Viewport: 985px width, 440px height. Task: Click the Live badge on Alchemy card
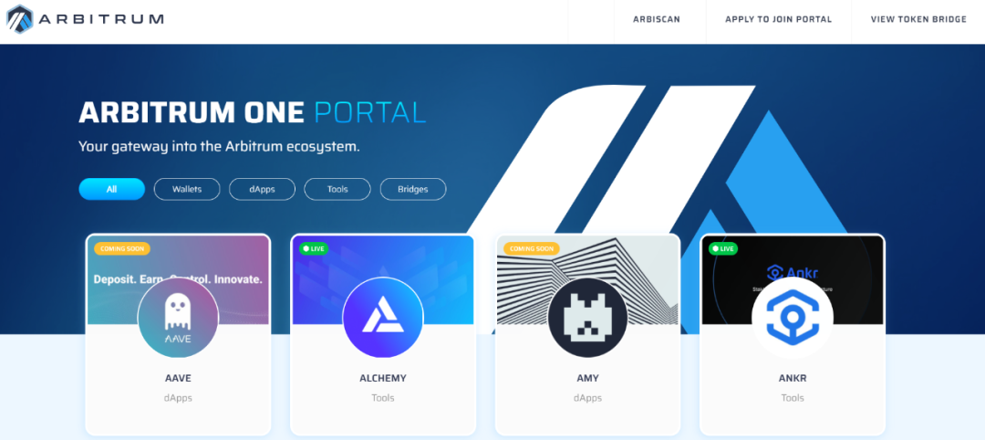pyautogui.click(x=314, y=248)
